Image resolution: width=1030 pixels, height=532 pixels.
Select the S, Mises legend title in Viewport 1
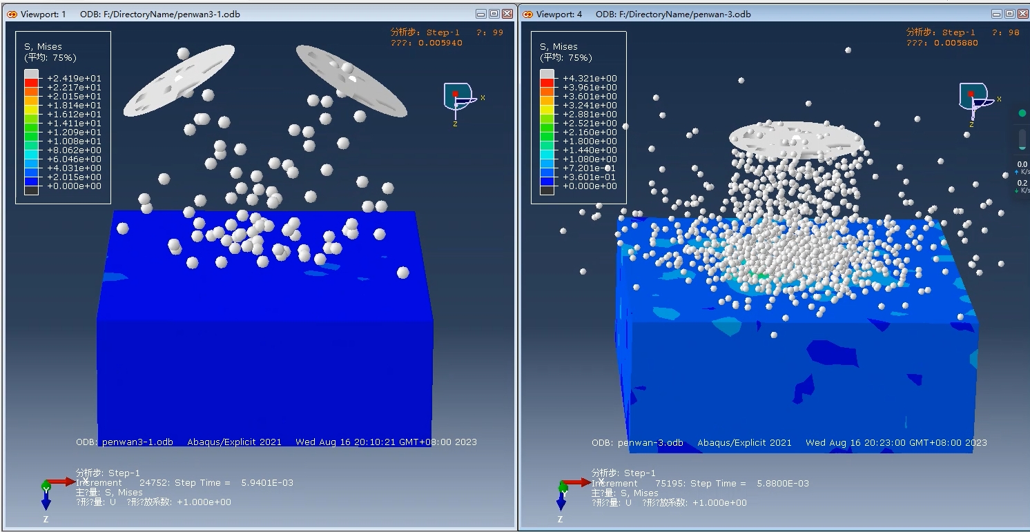[x=43, y=47]
